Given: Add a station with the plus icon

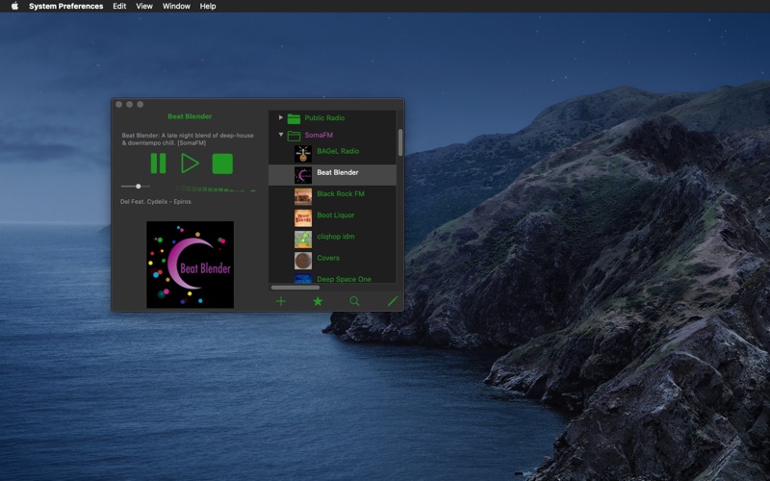Looking at the screenshot, I should pyautogui.click(x=281, y=301).
